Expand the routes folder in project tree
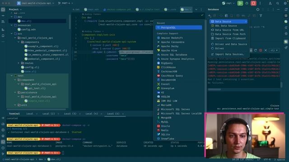 (19, 63)
